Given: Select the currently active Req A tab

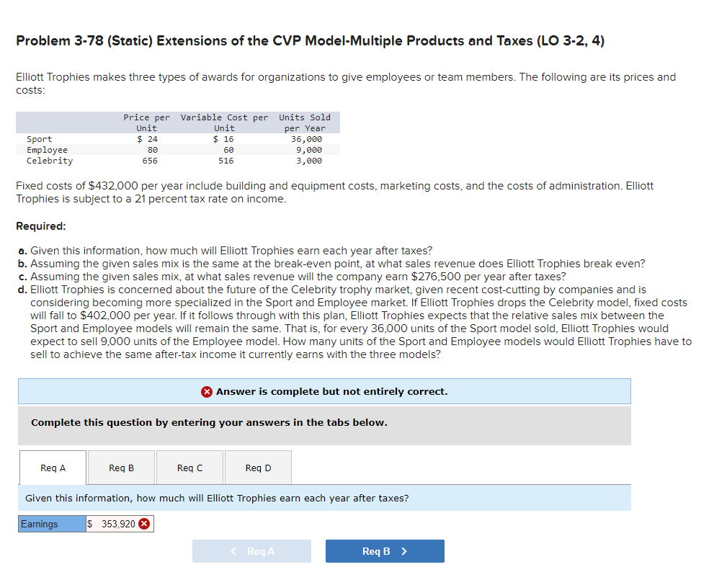Looking at the screenshot, I should tap(52, 467).
